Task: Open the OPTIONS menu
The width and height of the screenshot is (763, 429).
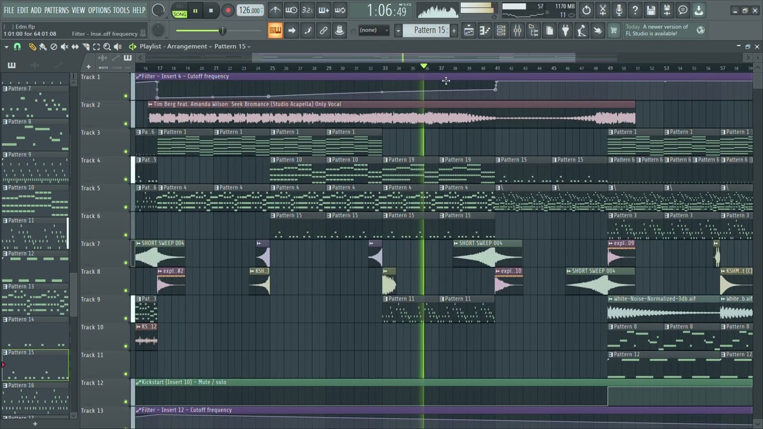Action: point(100,11)
